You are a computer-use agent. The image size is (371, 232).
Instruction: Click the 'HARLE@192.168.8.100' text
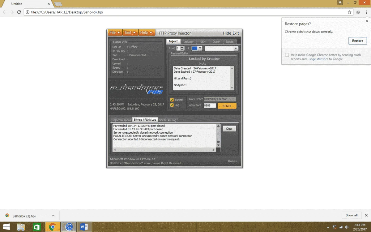125,109
